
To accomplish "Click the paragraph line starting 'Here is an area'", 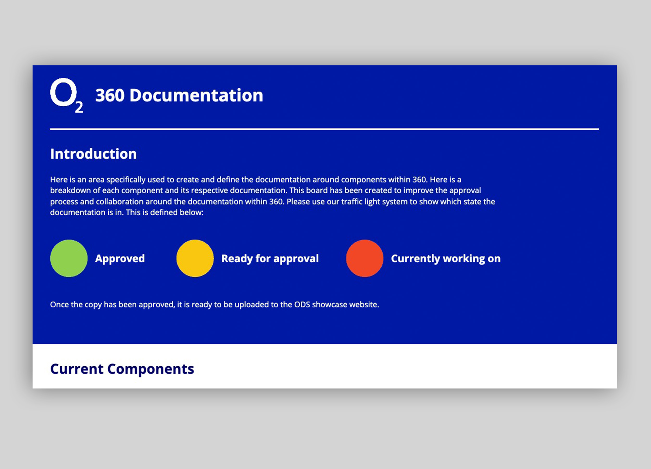I will pos(255,180).
